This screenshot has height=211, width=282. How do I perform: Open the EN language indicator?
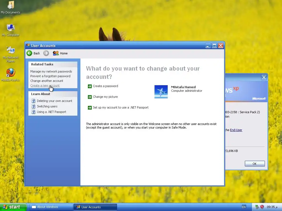click(244, 207)
